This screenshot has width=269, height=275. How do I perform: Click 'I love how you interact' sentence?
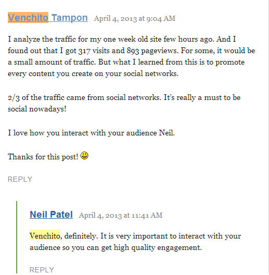[x=91, y=133]
